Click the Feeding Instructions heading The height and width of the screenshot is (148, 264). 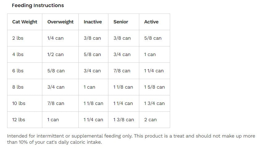38,5
